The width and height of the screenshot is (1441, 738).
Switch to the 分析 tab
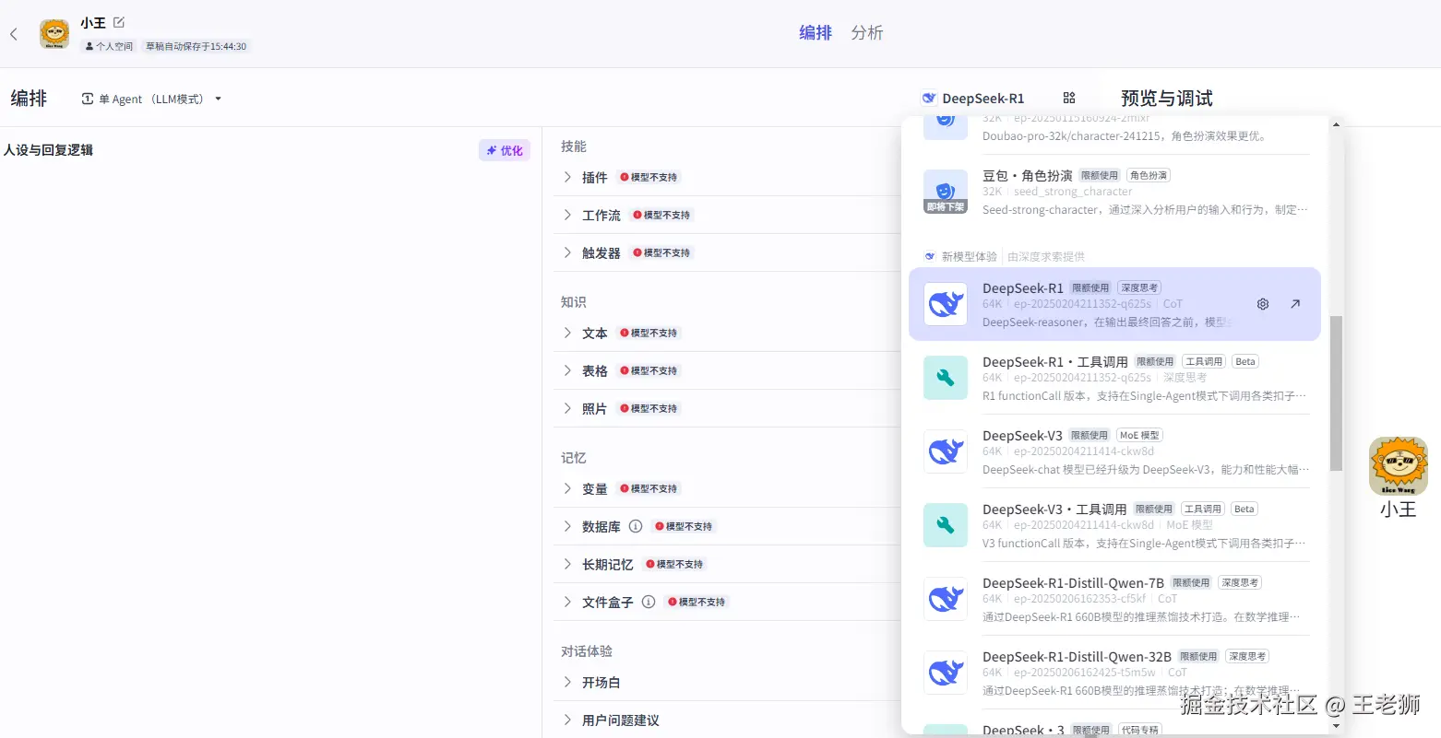click(867, 33)
